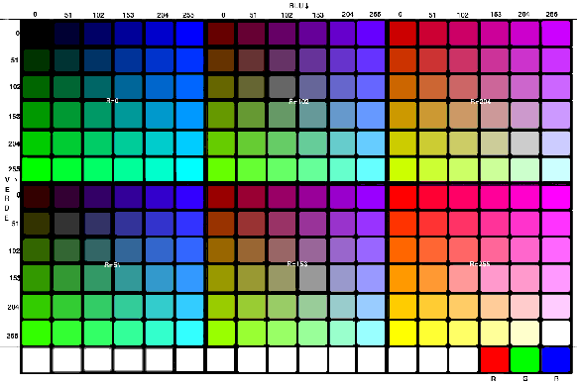Image resolution: width=577 pixels, height=384 pixels.
Task: Pick the yellow swatch R=255 G=255 B=0
Action: coord(403,333)
